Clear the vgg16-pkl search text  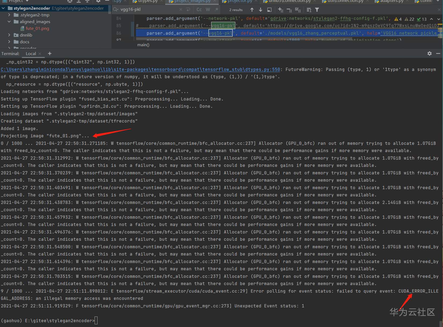pos(181,9)
